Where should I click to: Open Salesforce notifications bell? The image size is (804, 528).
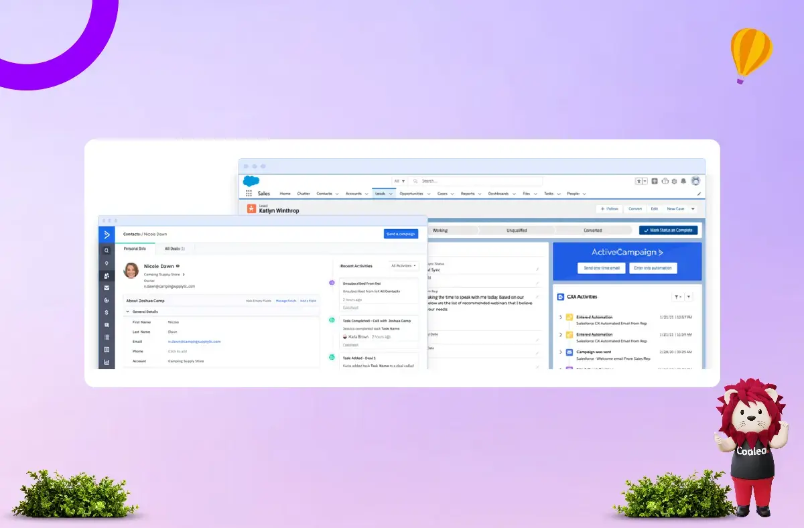(683, 181)
